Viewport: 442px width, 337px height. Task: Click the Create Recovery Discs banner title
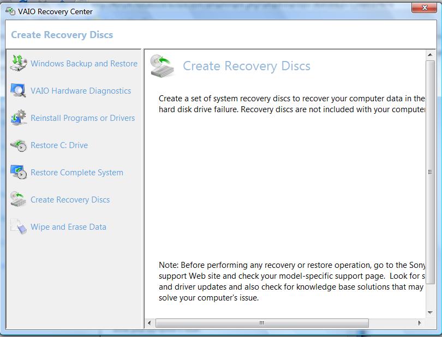(62, 35)
